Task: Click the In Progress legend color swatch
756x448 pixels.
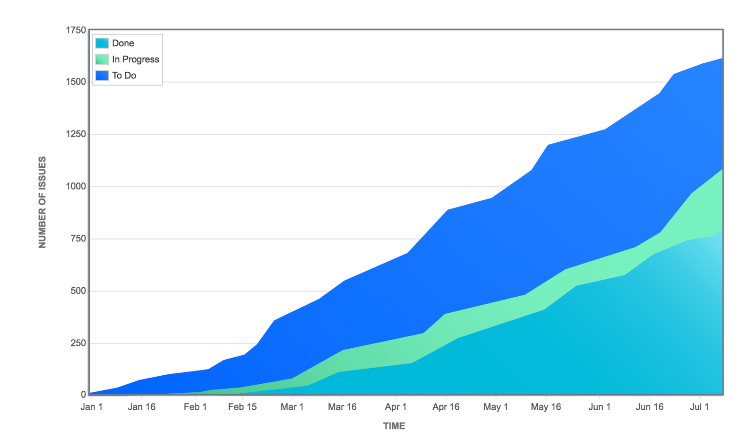Action: coord(102,59)
